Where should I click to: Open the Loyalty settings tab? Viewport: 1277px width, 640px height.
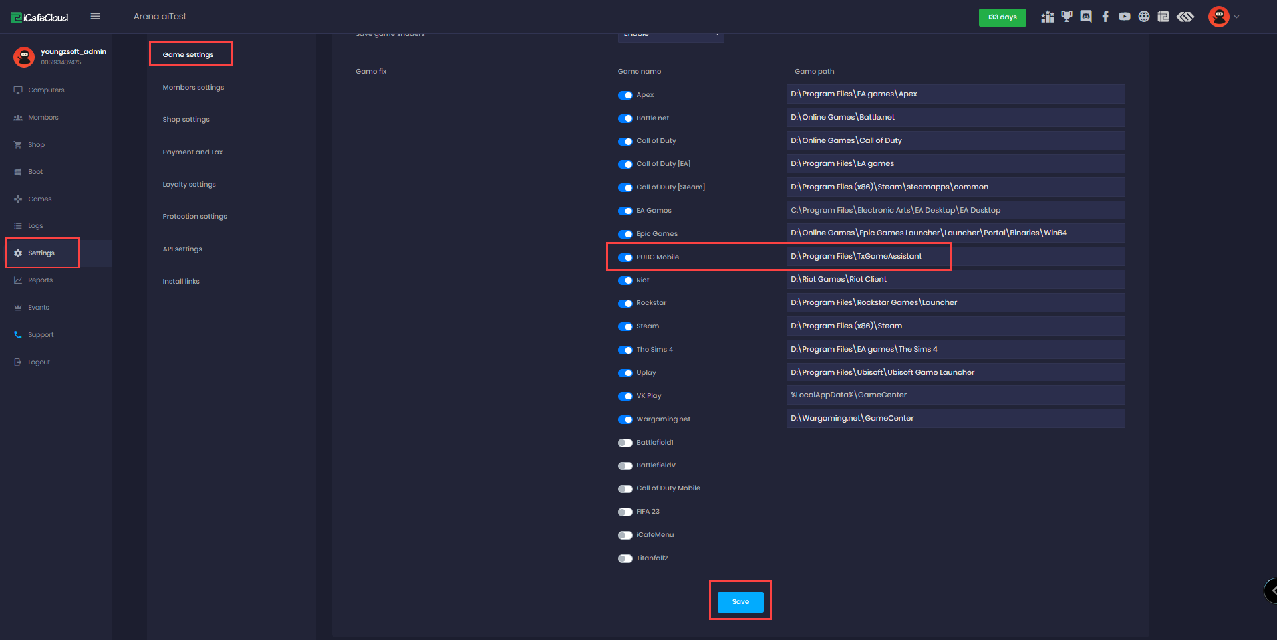(189, 184)
